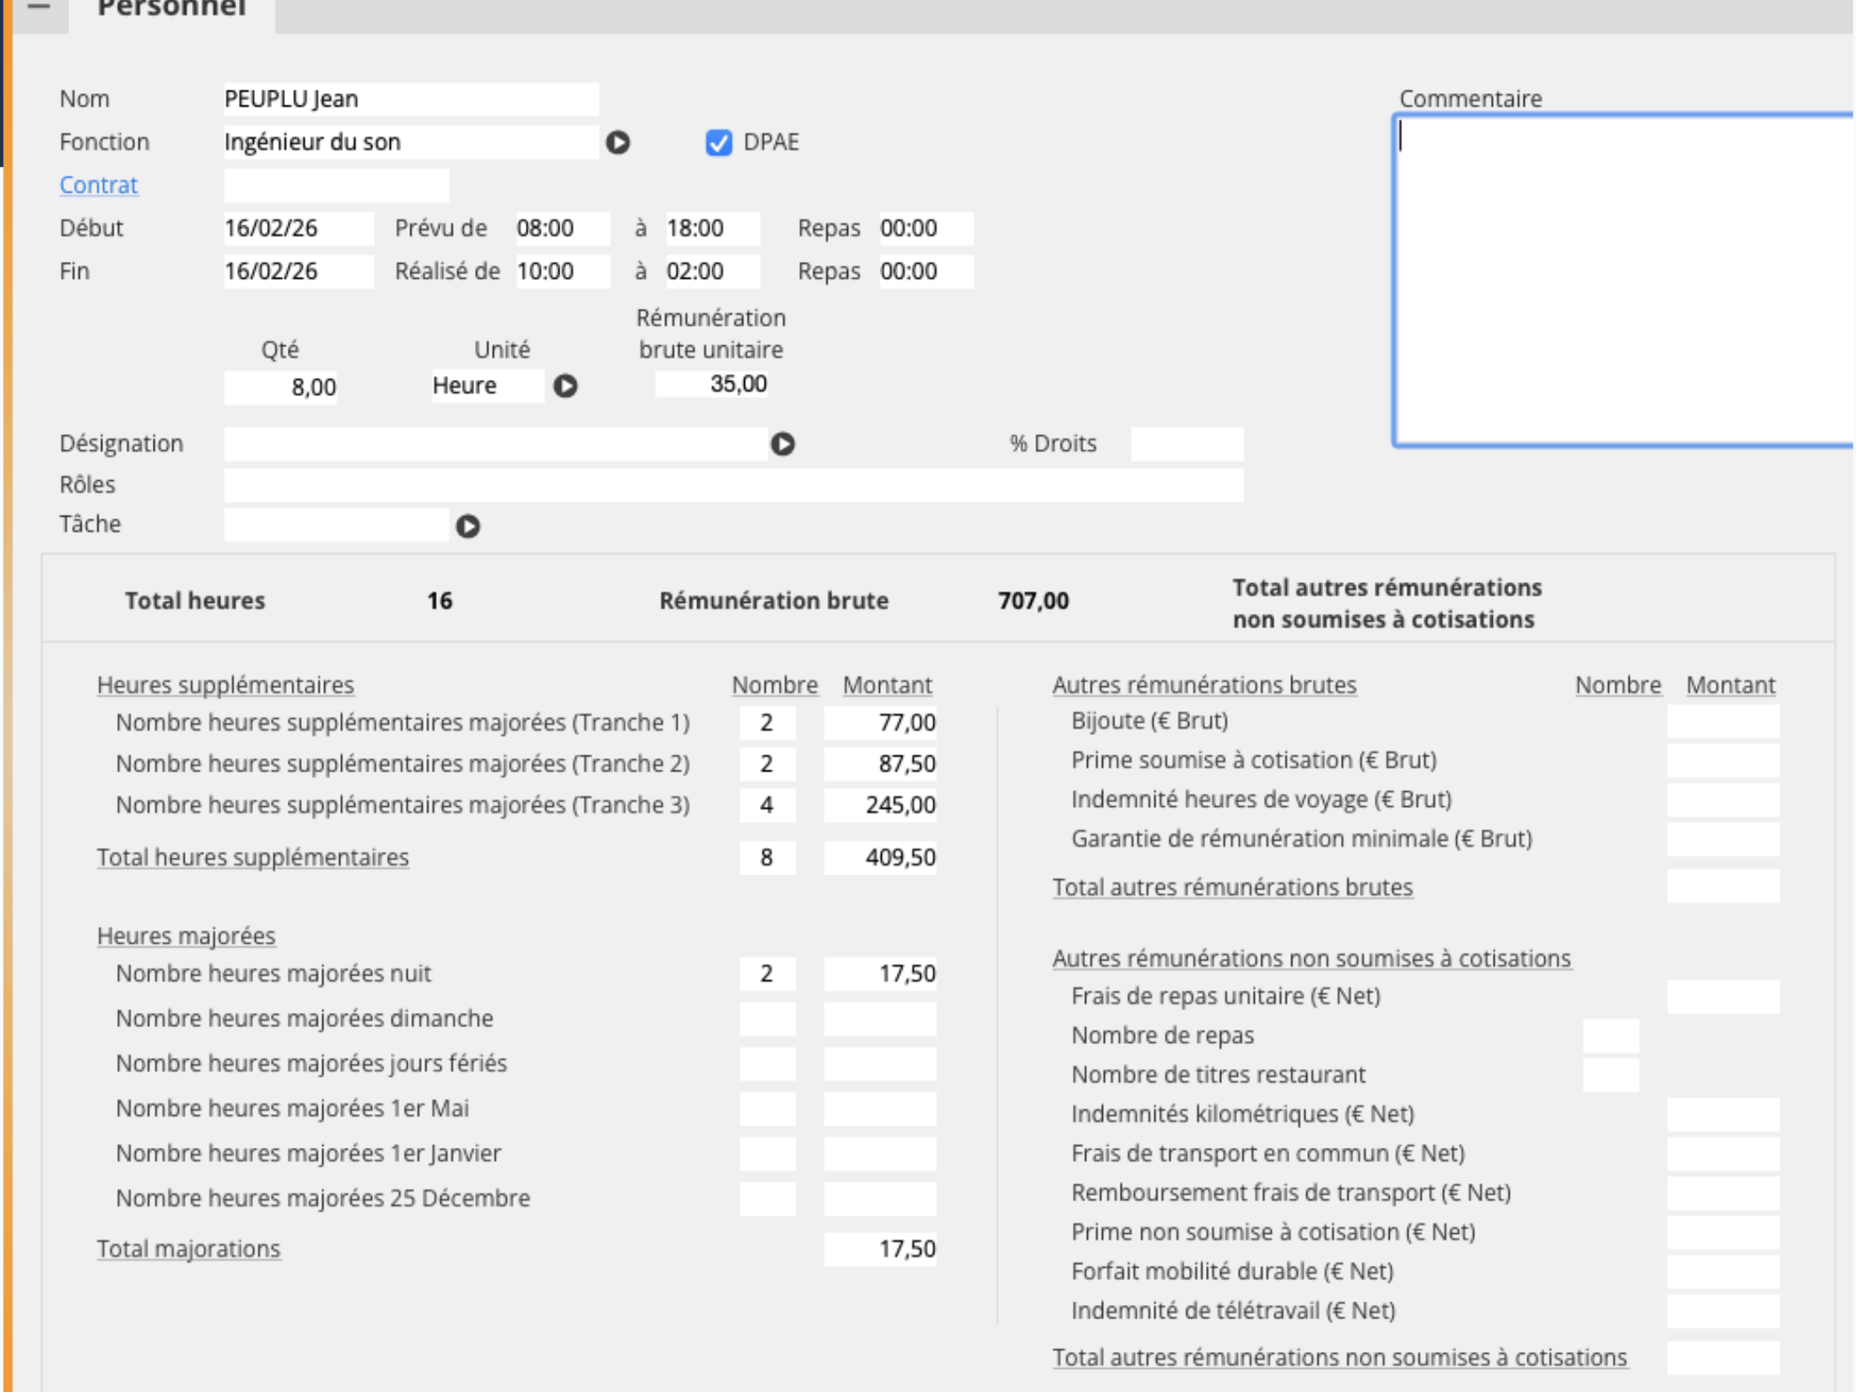This screenshot has width=1856, height=1392.
Task: Edit unit gross pay field 35,00
Action: [712, 384]
